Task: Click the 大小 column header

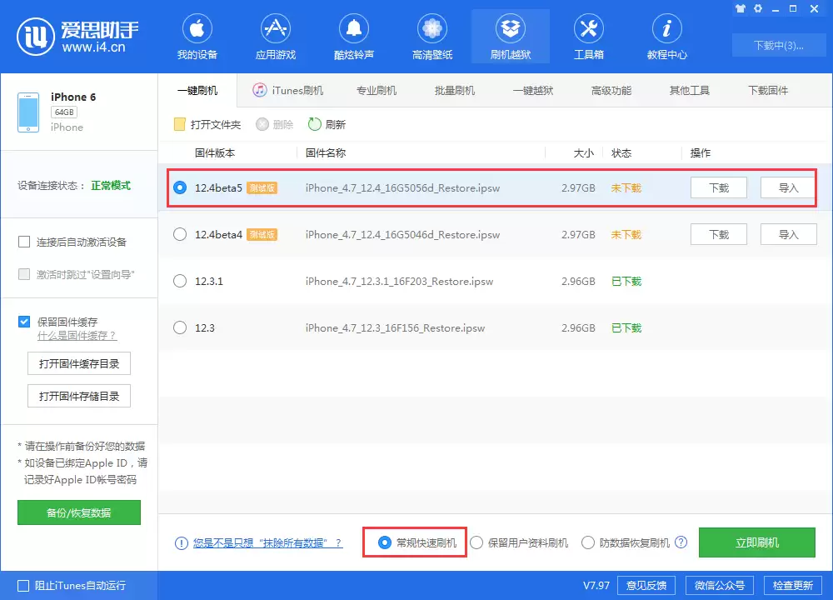Action: (x=584, y=153)
